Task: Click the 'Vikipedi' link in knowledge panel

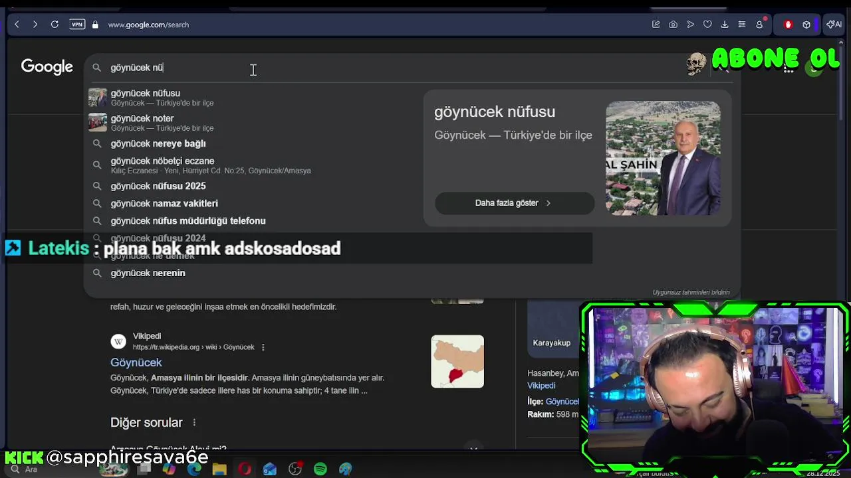Action: pos(541,386)
